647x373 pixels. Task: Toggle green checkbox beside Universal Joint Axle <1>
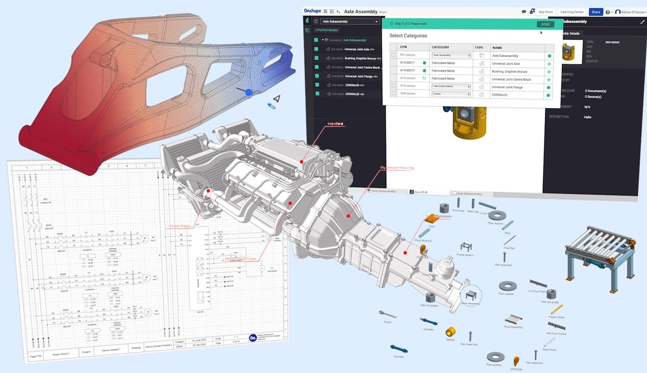point(316,49)
